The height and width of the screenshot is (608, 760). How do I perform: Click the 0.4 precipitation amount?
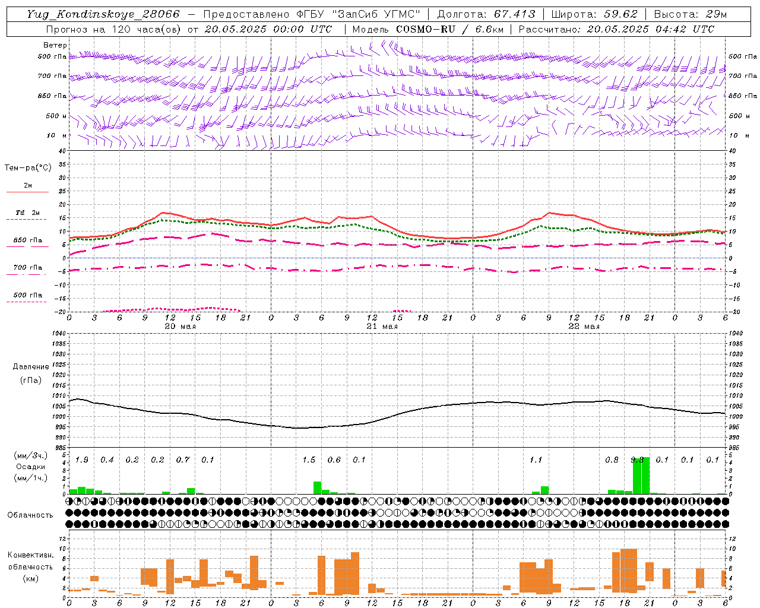point(107,460)
